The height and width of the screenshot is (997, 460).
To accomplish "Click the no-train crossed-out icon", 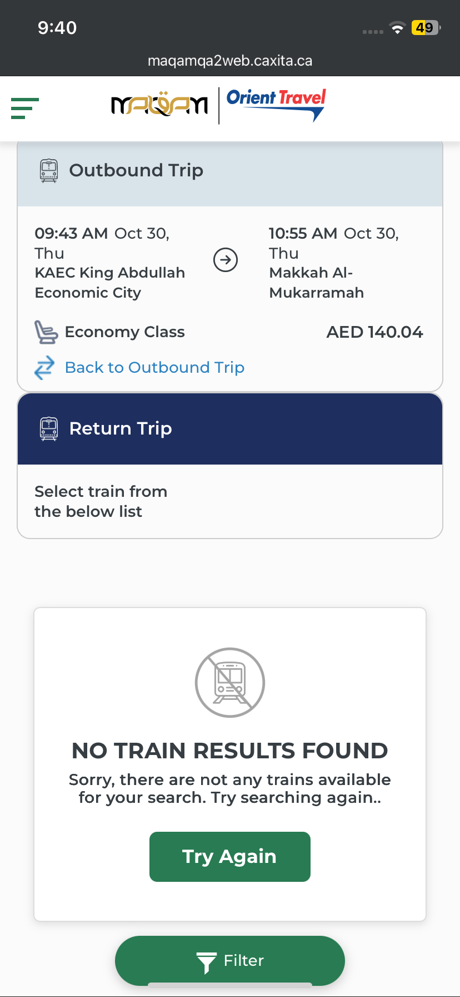I will [x=230, y=683].
